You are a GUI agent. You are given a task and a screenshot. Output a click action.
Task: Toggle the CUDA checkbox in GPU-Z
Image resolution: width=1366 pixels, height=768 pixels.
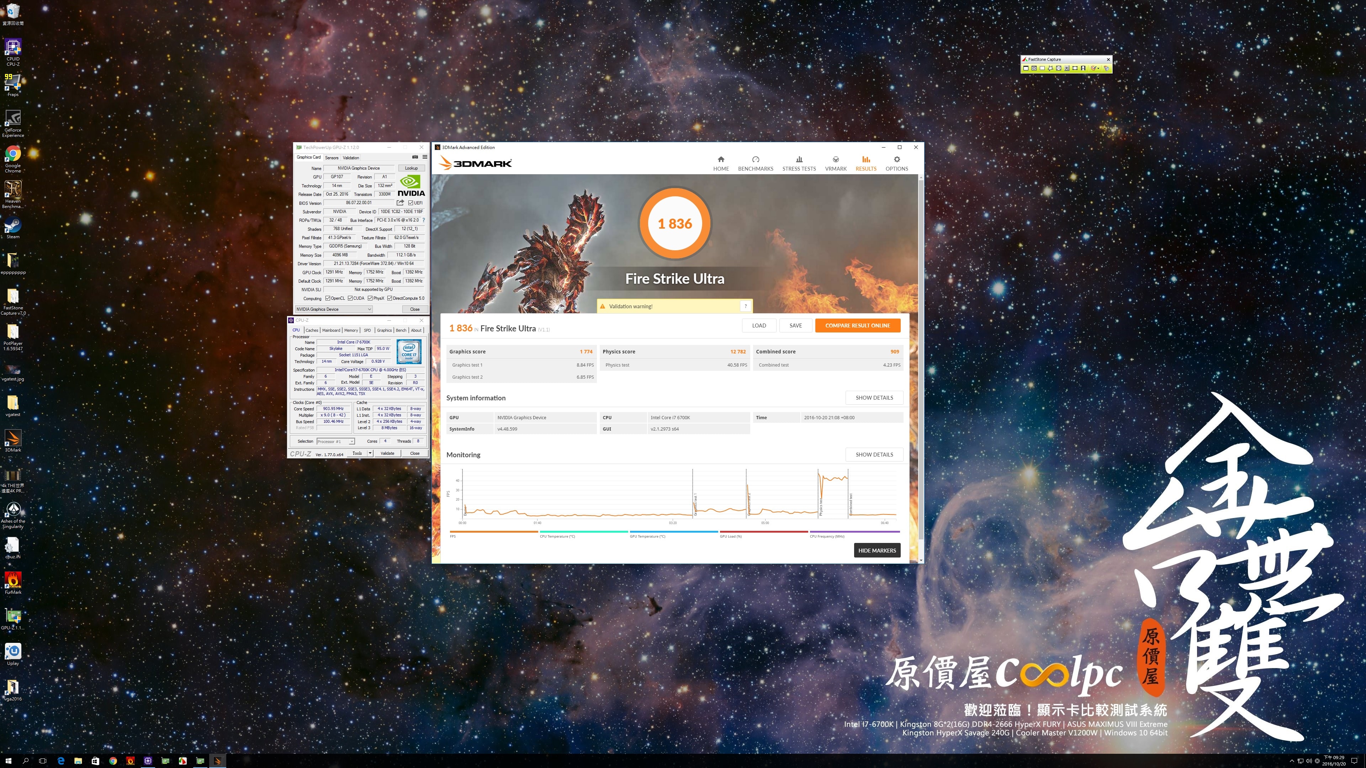coord(350,298)
